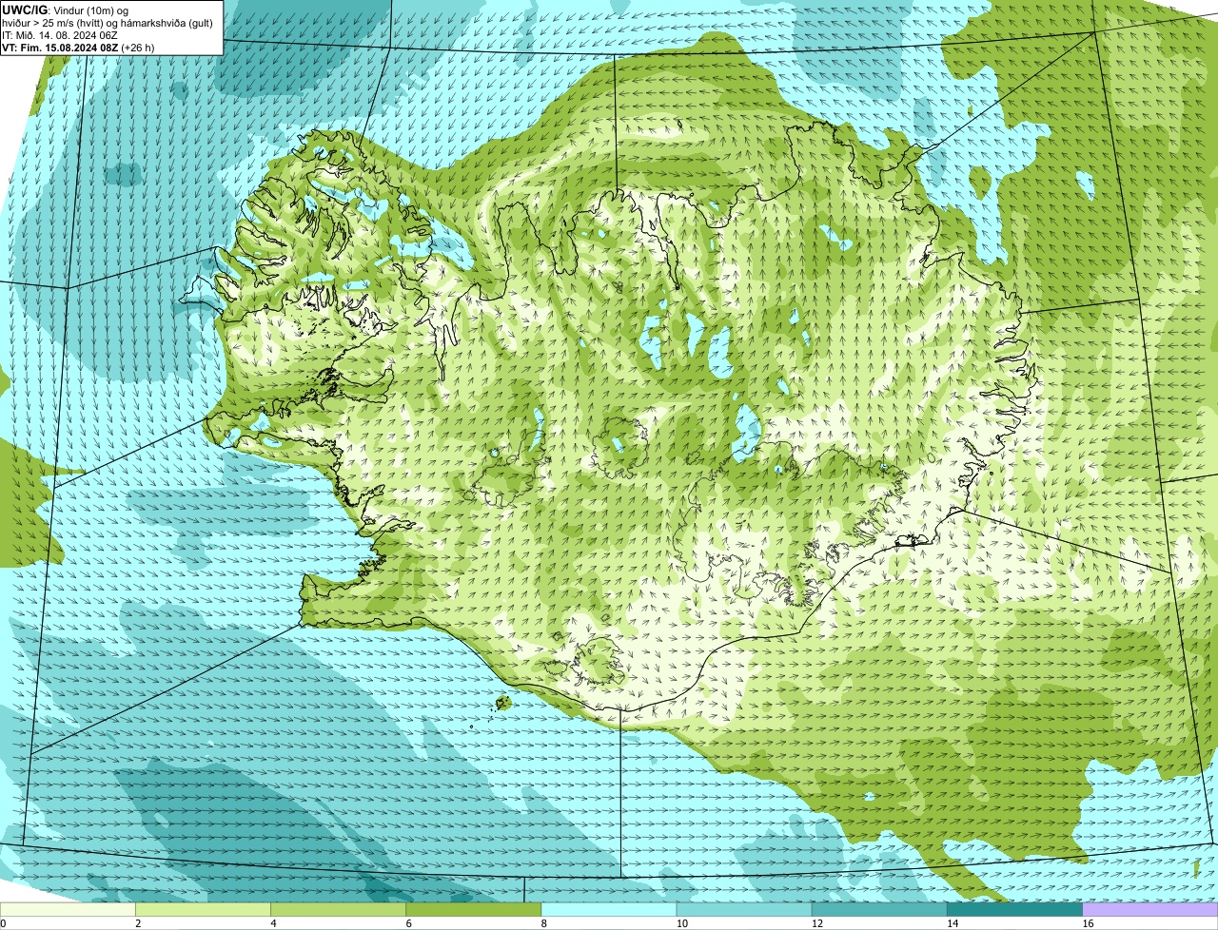1218x930 pixels.
Task: Choose the 14–16 dark teal legend swatch
Action: (1014, 910)
